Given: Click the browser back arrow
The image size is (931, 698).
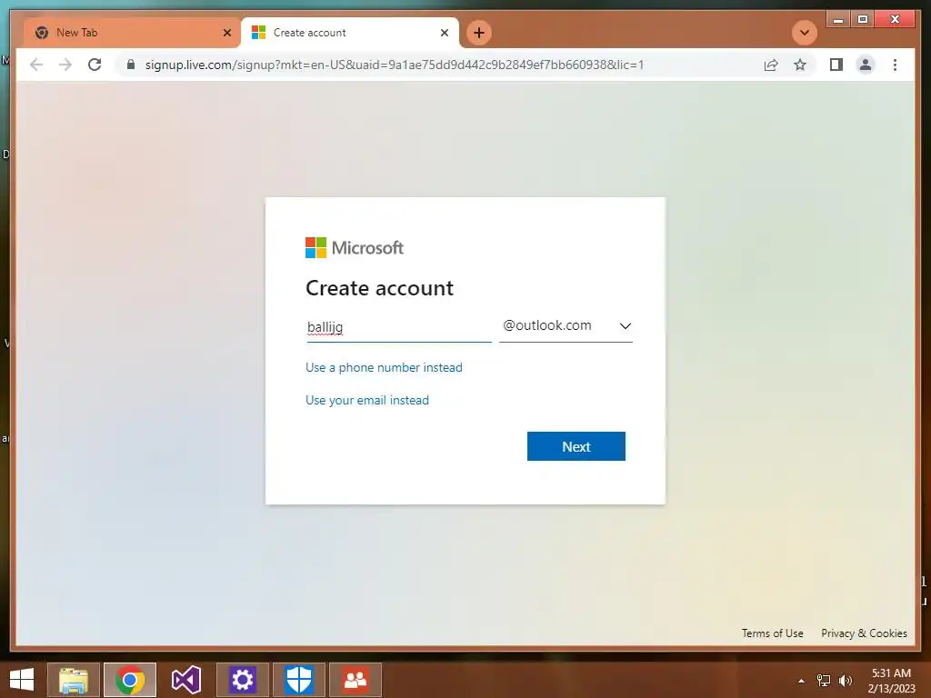Looking at the screenshot, I should pyautogui.click(x=36, y=65).
